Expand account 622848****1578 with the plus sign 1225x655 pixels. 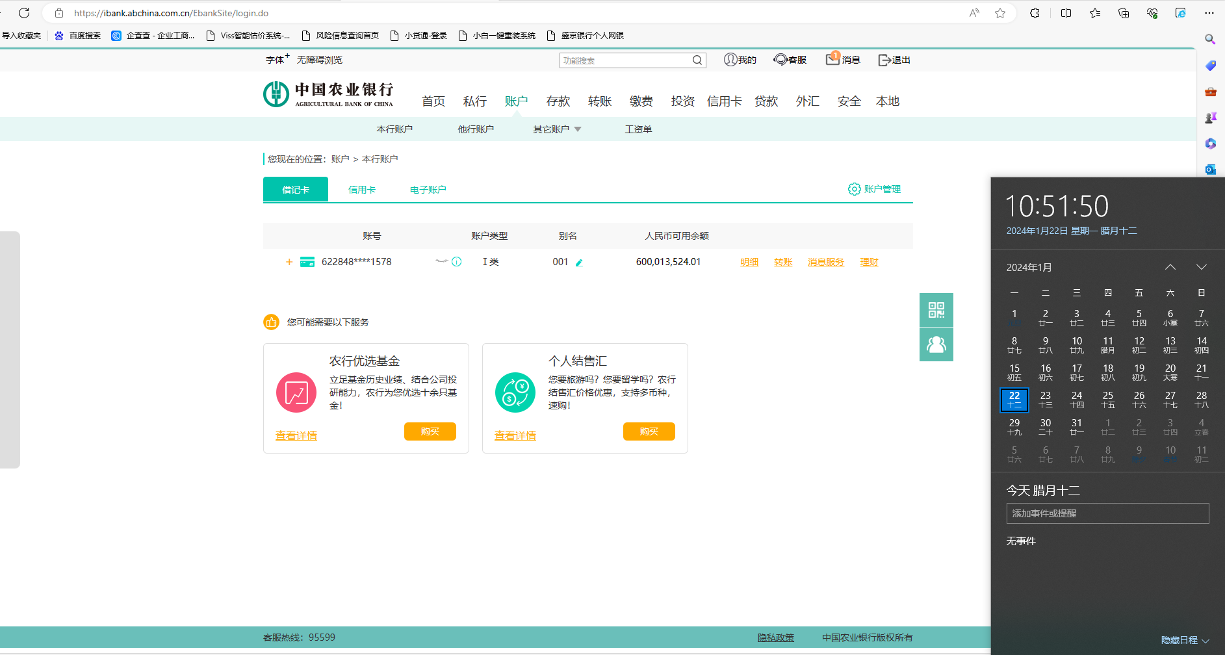tap(289, 262)
